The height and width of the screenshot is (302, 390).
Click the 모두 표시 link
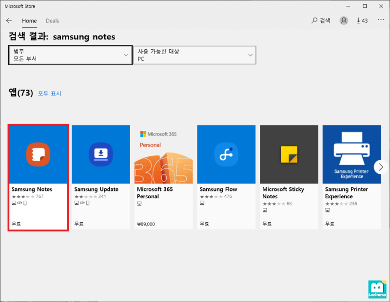click(50, 94)
